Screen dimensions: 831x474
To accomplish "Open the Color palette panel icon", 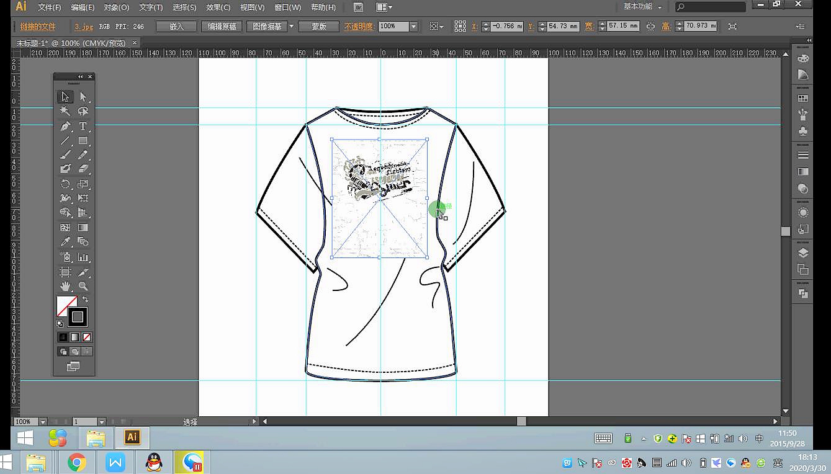I will [x=803, y=58].
